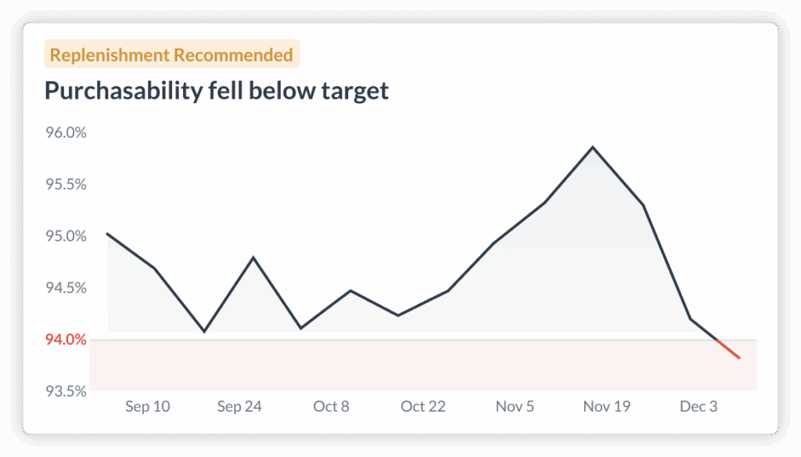Click the 94.5% y-axis label
The image size is (801, 457).
(x=66, y=288)
